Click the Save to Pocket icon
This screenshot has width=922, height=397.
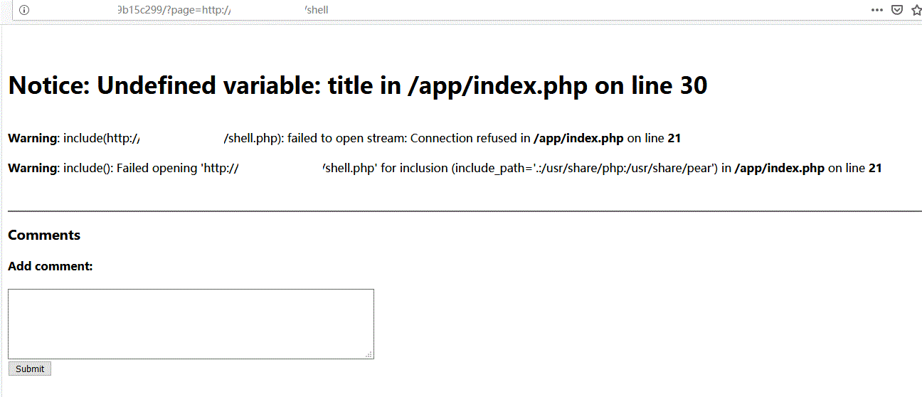pyautogui.click(x=897, y=10)
